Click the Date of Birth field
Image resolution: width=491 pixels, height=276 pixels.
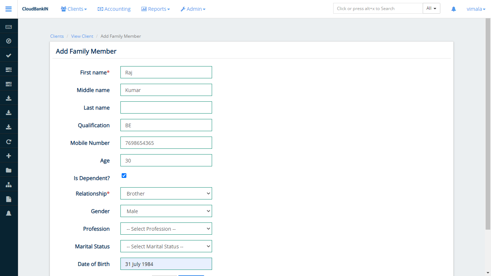166,263
